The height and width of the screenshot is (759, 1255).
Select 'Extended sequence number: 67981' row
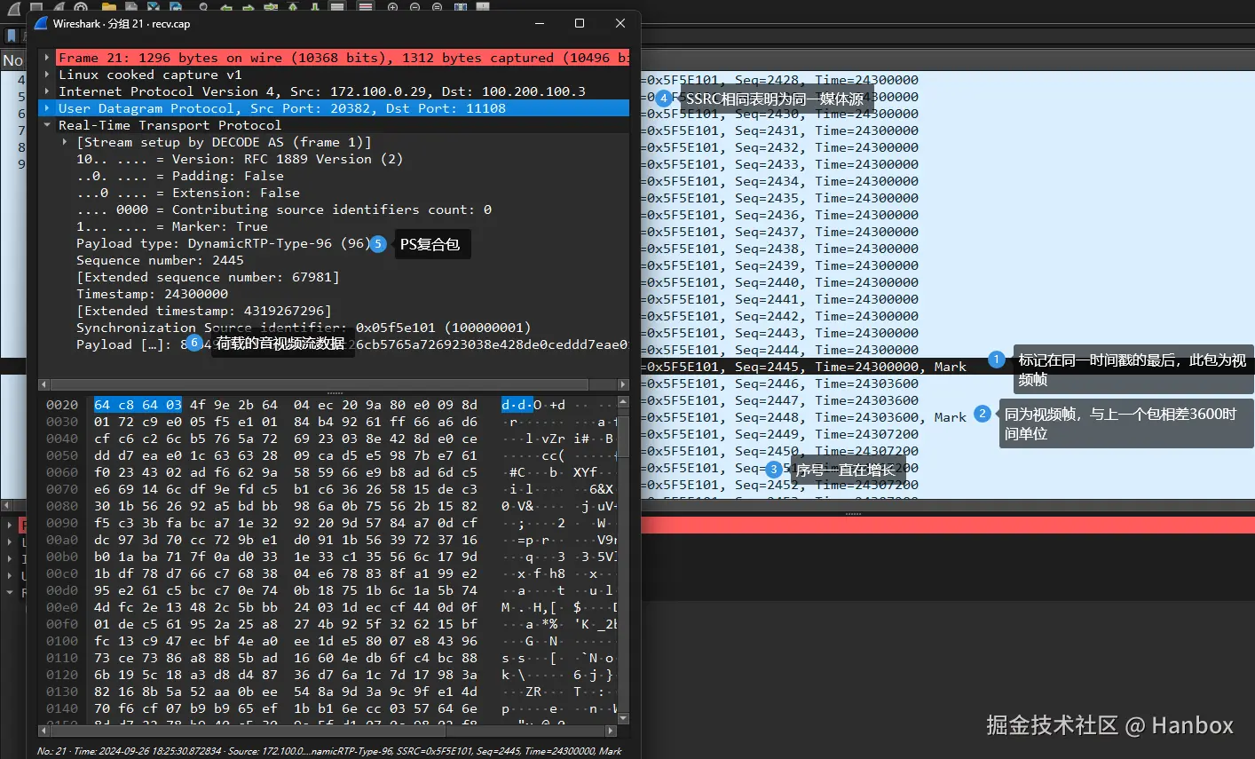208,277
